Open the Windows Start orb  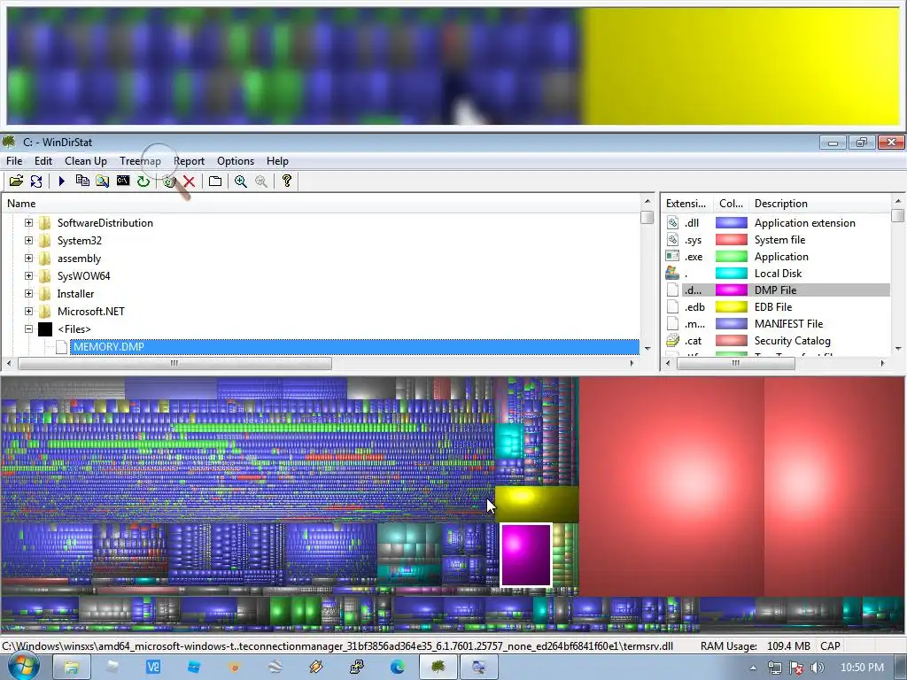(x=23, y=666)
